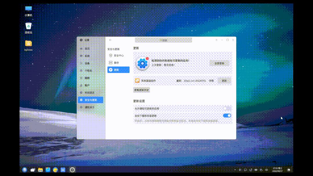Click the 全部更新 update all button

point(219,63)
